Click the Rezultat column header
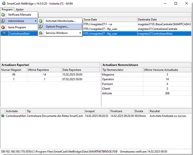This screenshot has height=155, width=193. tap(170, 111)
